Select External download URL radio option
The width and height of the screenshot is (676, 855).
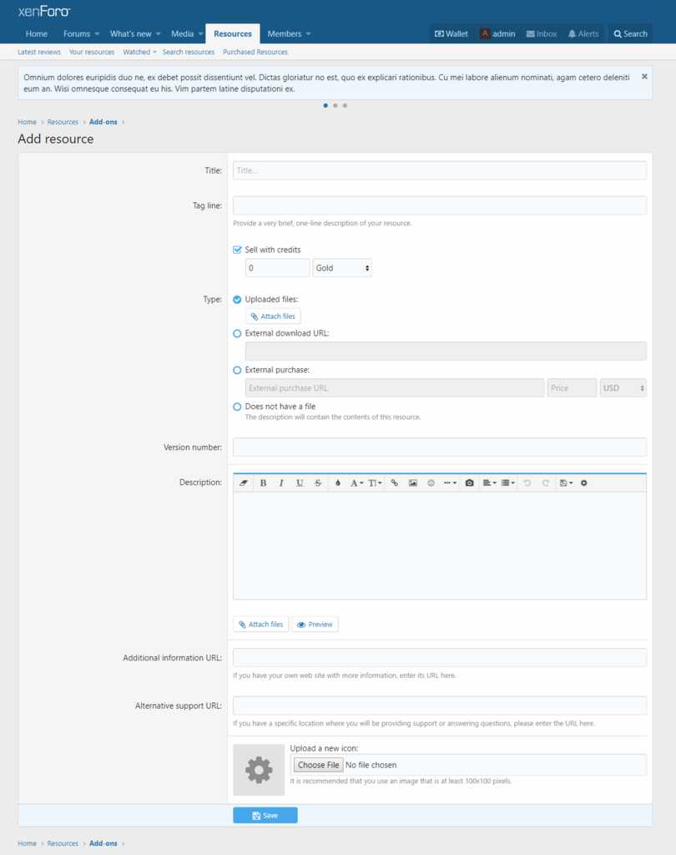[x=238, y=333]
